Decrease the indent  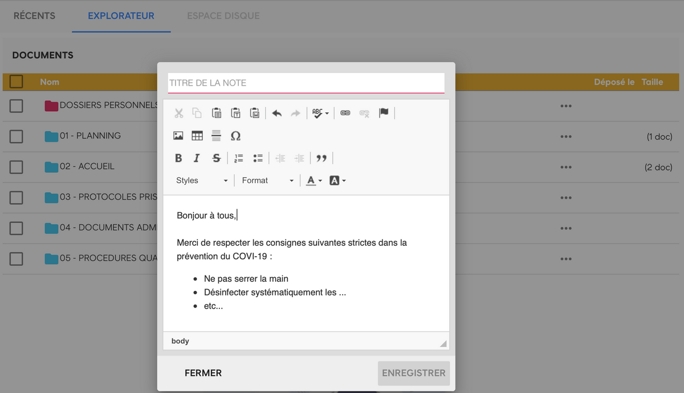[x=280, y=158]
